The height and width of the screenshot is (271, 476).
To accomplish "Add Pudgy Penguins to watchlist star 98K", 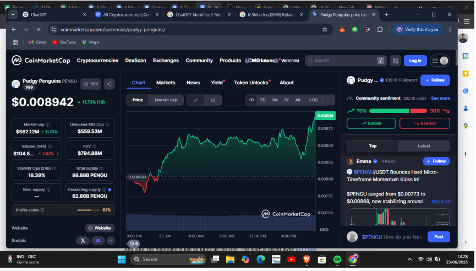I will (91, 84).
